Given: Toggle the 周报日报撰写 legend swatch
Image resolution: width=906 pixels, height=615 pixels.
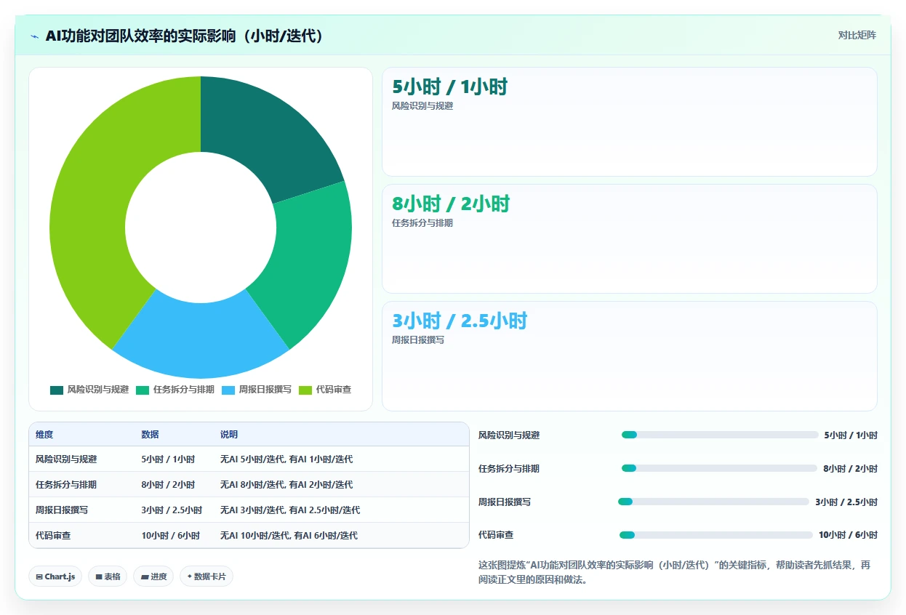Looking at the screenshot, I should 228,390.
